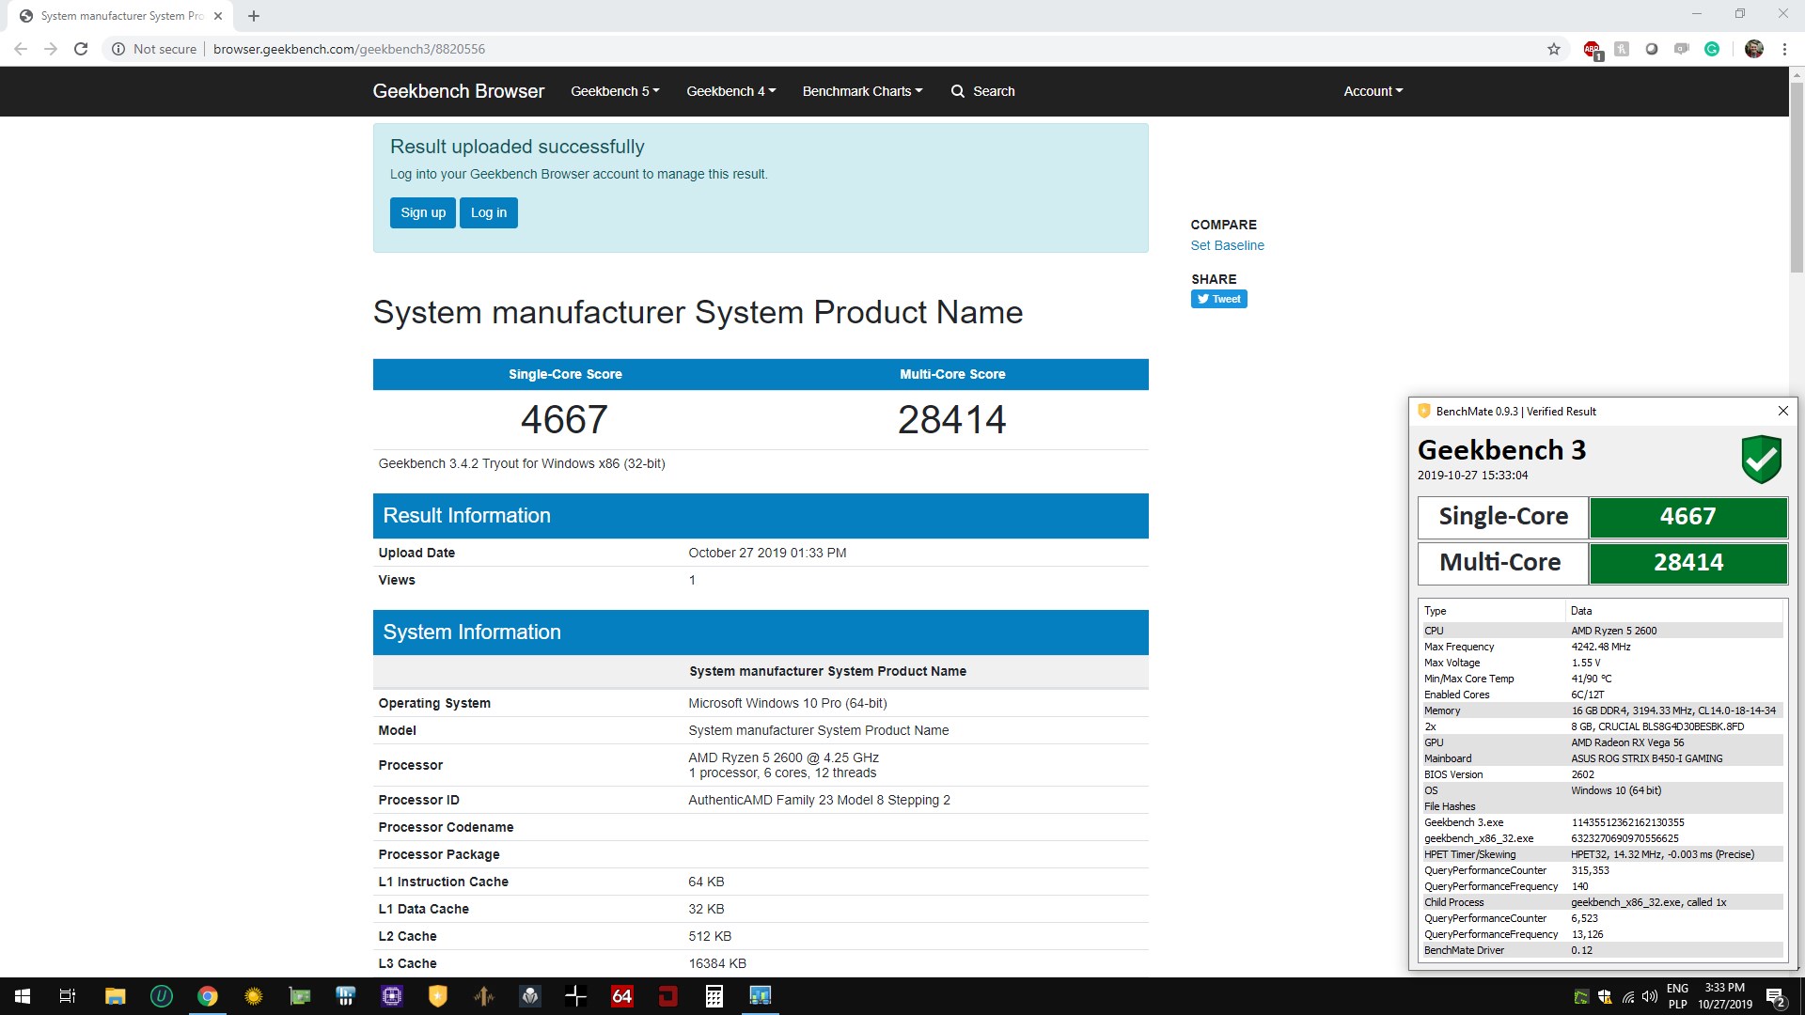Image resolution: width=1805 pixels, height=1015 pixels.
Task: Go to Geekbench Browser home
Action: tap(459, 91)
